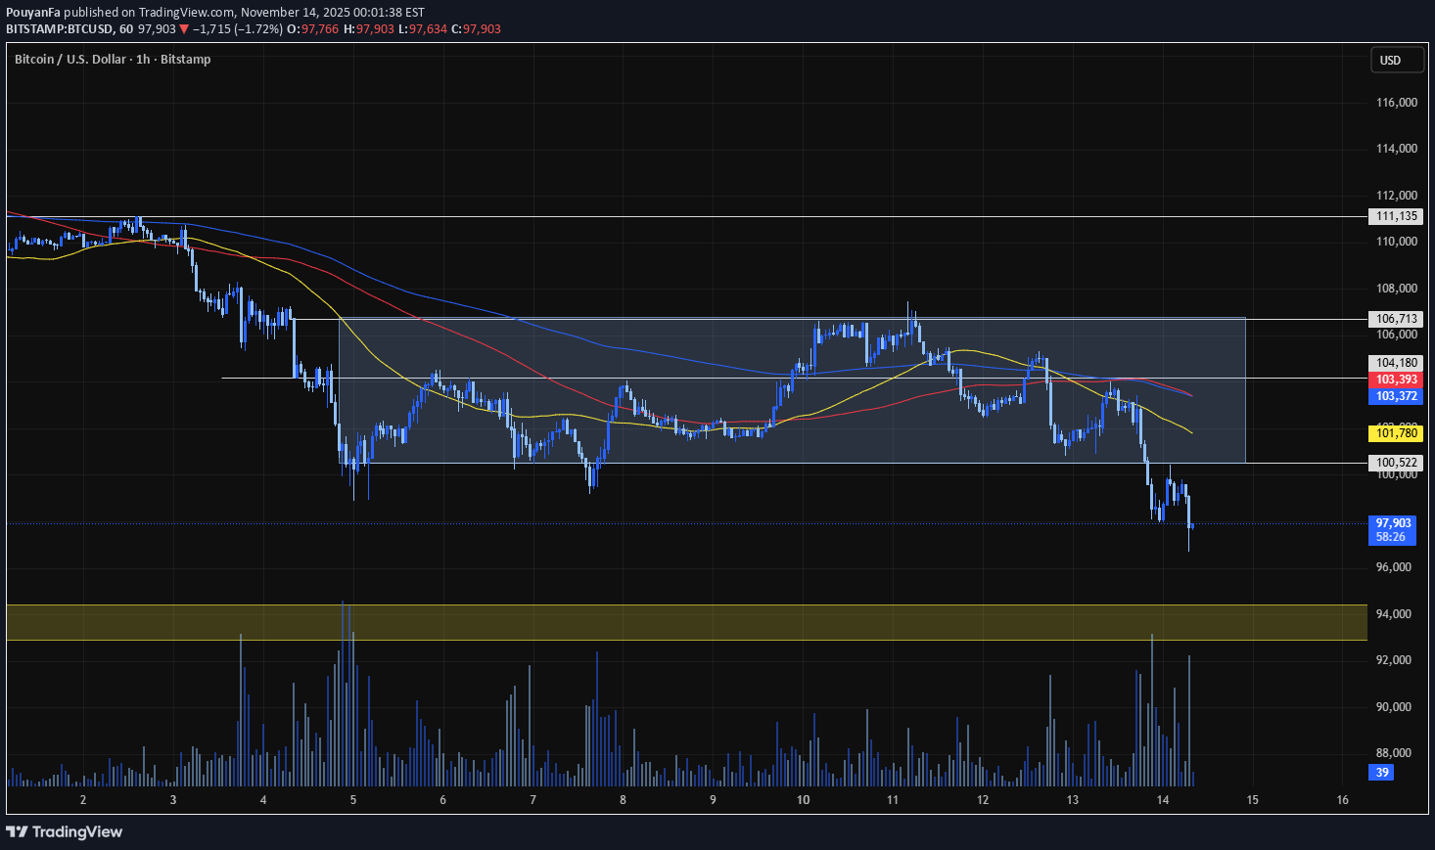Click the yellow highlighted demand zone band
The image size is (1435, 850).
tap(685, 621)
